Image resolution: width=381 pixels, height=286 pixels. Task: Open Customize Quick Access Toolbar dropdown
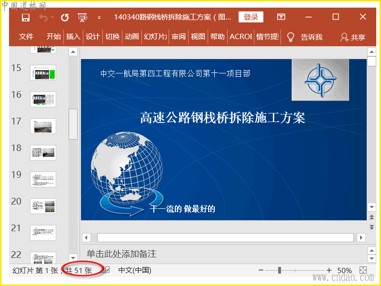[x=99, y=18]
